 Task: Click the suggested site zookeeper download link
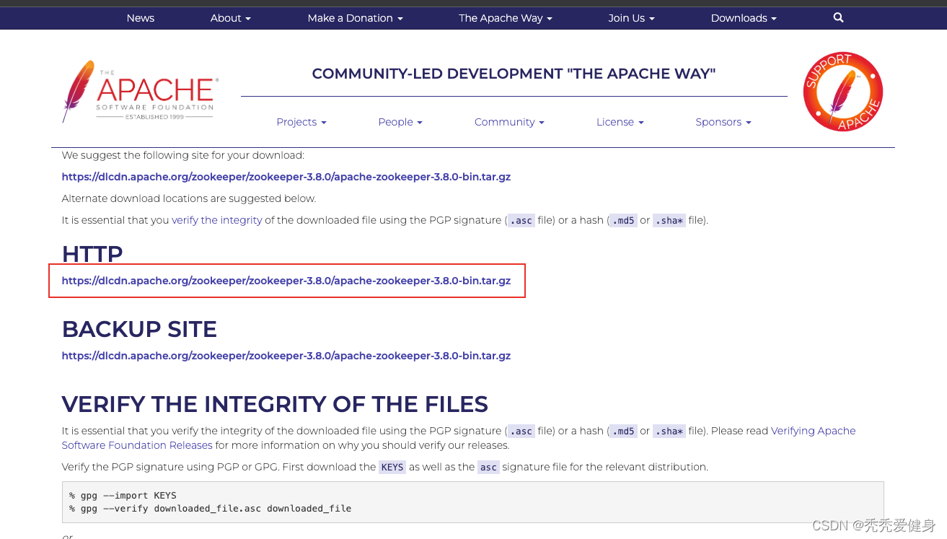point(286,177)
